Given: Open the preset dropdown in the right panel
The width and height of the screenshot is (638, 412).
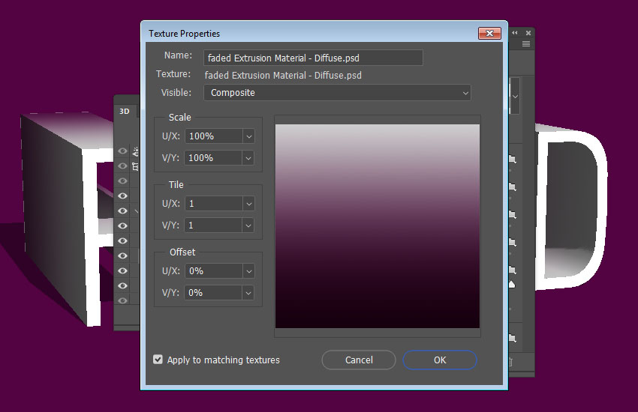Looking at the screenshot, I should [x=515, y=97].
